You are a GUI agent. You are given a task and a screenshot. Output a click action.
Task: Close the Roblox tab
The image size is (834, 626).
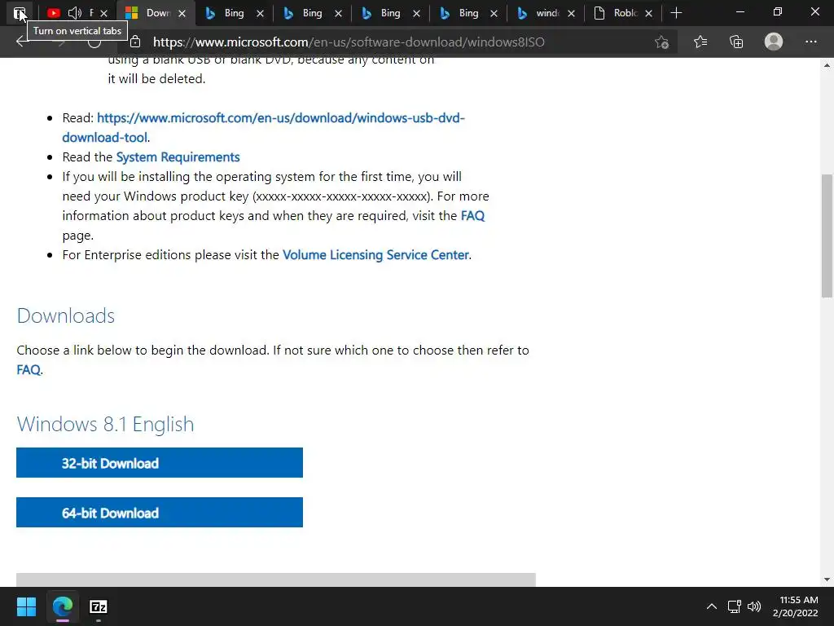pos(649,13)
